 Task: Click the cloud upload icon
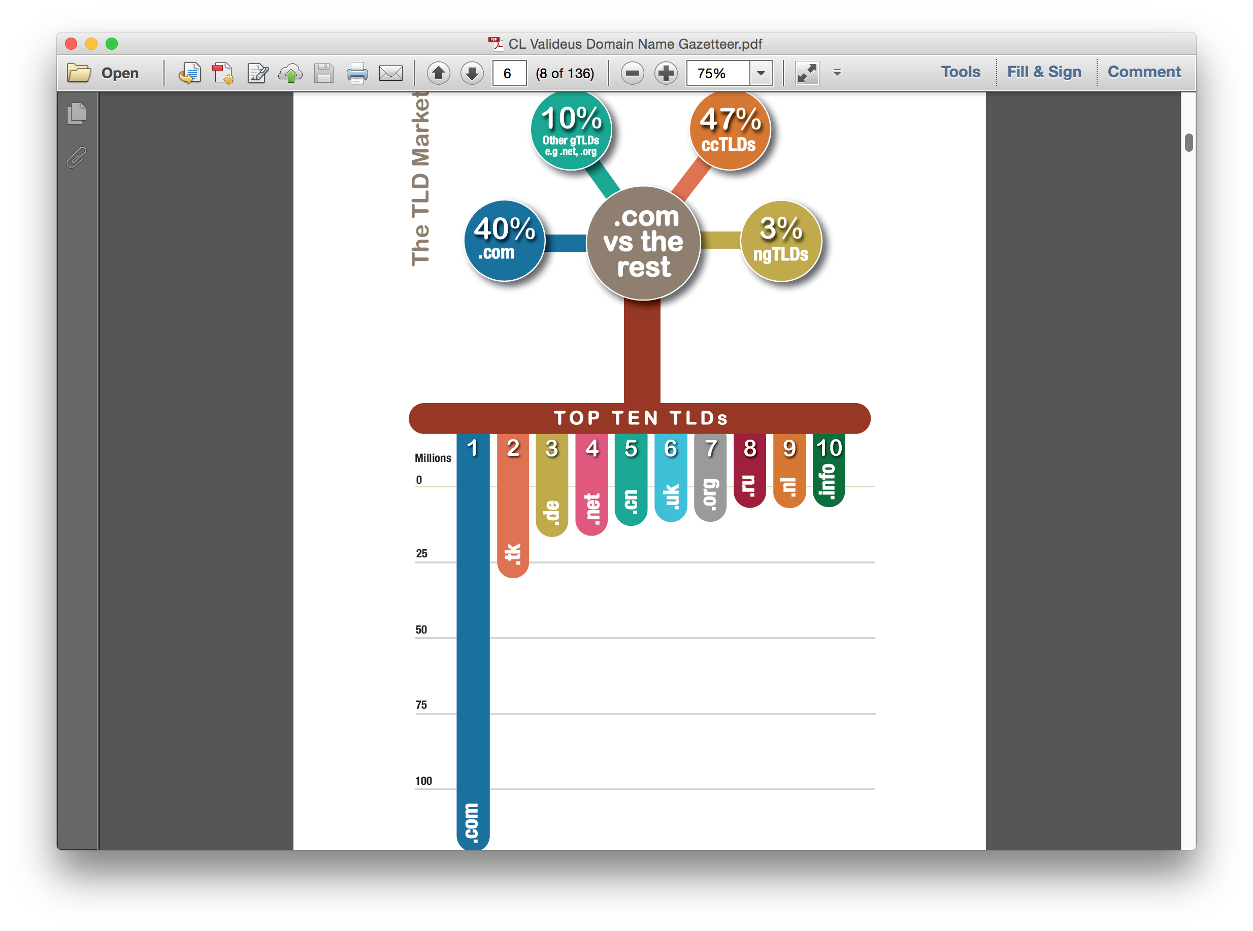(290, 73)
